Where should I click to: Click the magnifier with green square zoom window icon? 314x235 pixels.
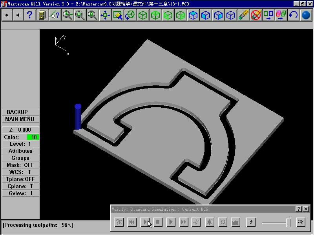coord(80,15)
